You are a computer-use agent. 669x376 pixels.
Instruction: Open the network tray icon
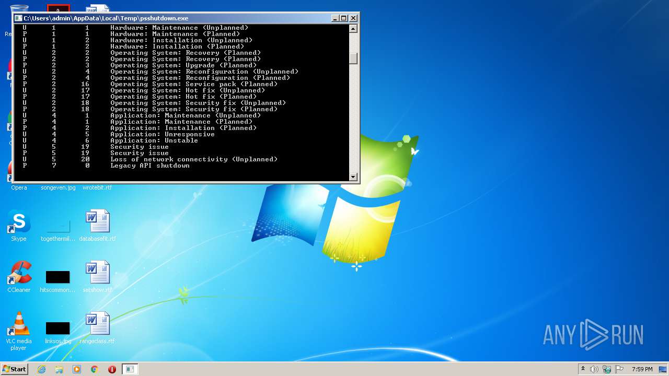(607, 369)
